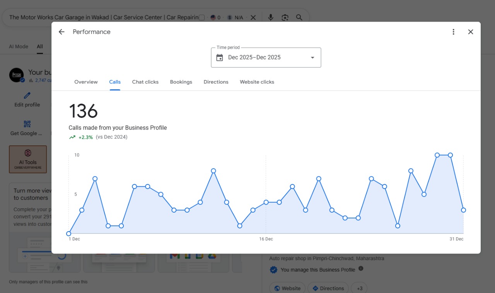Screen dimensions: 495x293
Task: Open the Dec 2025–Dec 2025 time period selector
Action: click(266, 58)
